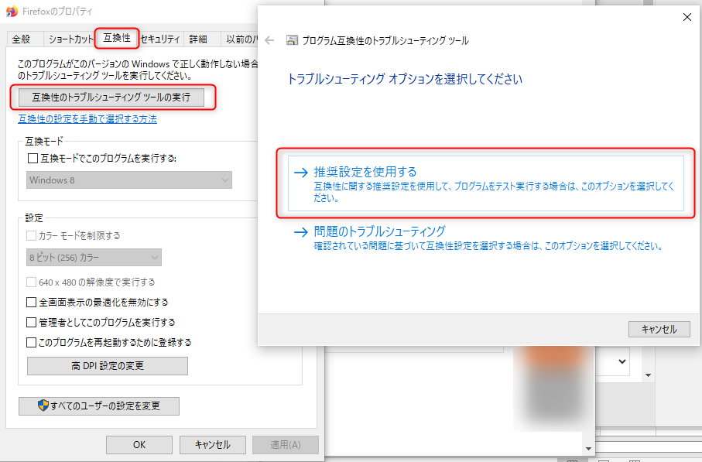
Task: Toggle 管理者としてこのプログラムを実行する checkbox
Action: [x=33, y=322]
